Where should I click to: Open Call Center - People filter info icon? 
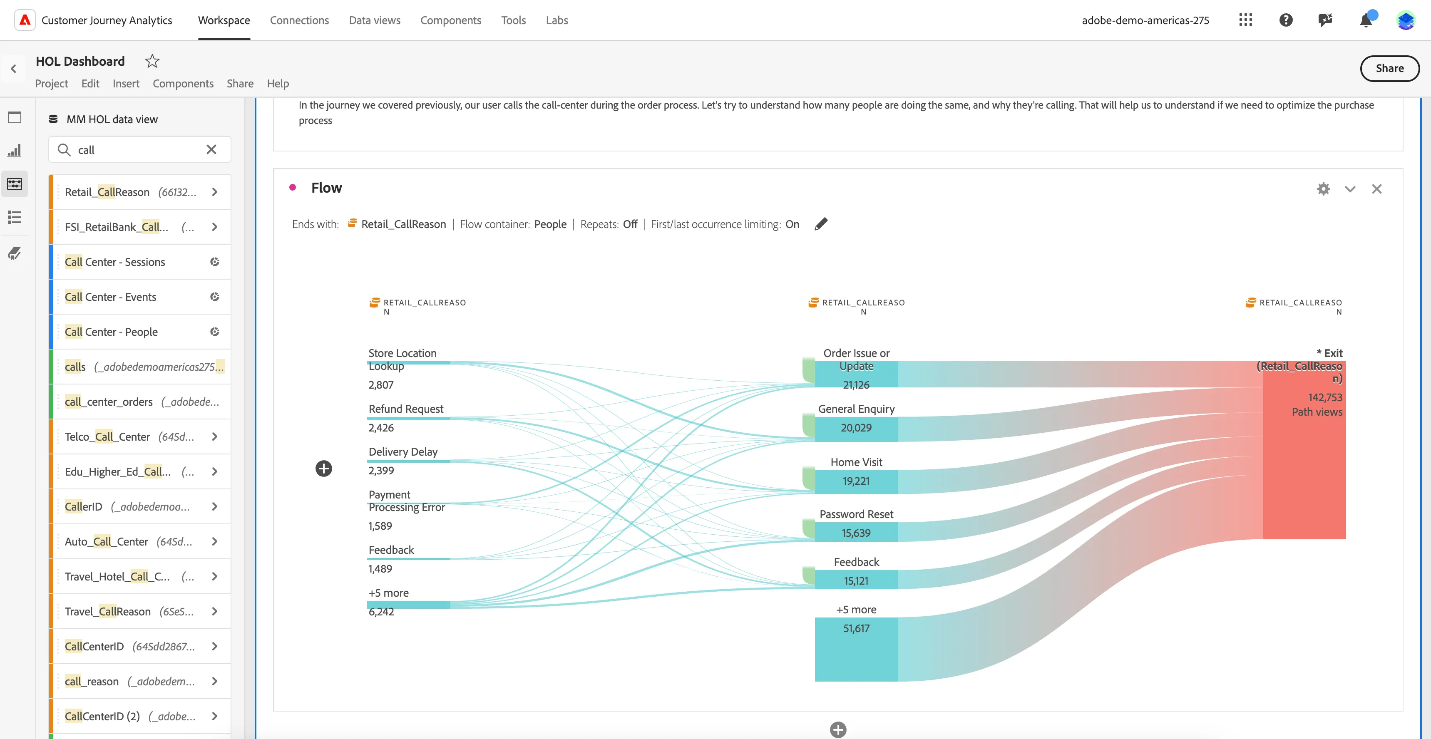pyautogui.click(x=214, y=332)
